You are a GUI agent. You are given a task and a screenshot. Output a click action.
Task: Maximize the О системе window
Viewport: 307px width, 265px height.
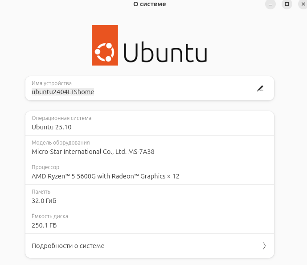(287, 4)
